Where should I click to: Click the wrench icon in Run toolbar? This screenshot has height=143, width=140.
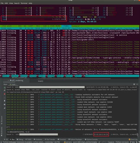pyautogui.click(x=4, y=90)
